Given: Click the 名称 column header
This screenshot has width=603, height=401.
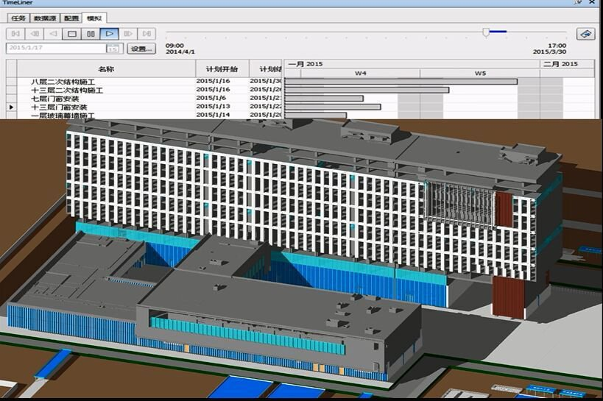Looking at the screenshot, I should click(106, 69).
